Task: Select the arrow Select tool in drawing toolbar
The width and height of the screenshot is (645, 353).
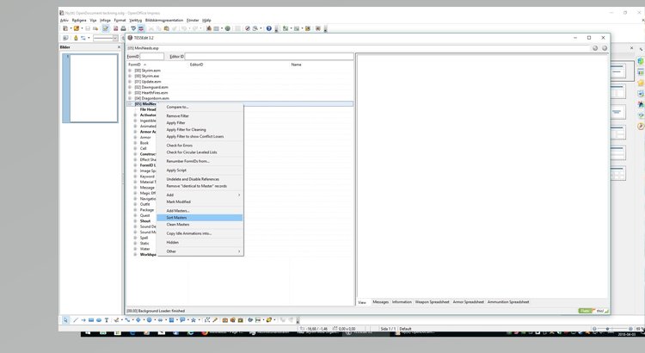Action: [x=65, y=320]
